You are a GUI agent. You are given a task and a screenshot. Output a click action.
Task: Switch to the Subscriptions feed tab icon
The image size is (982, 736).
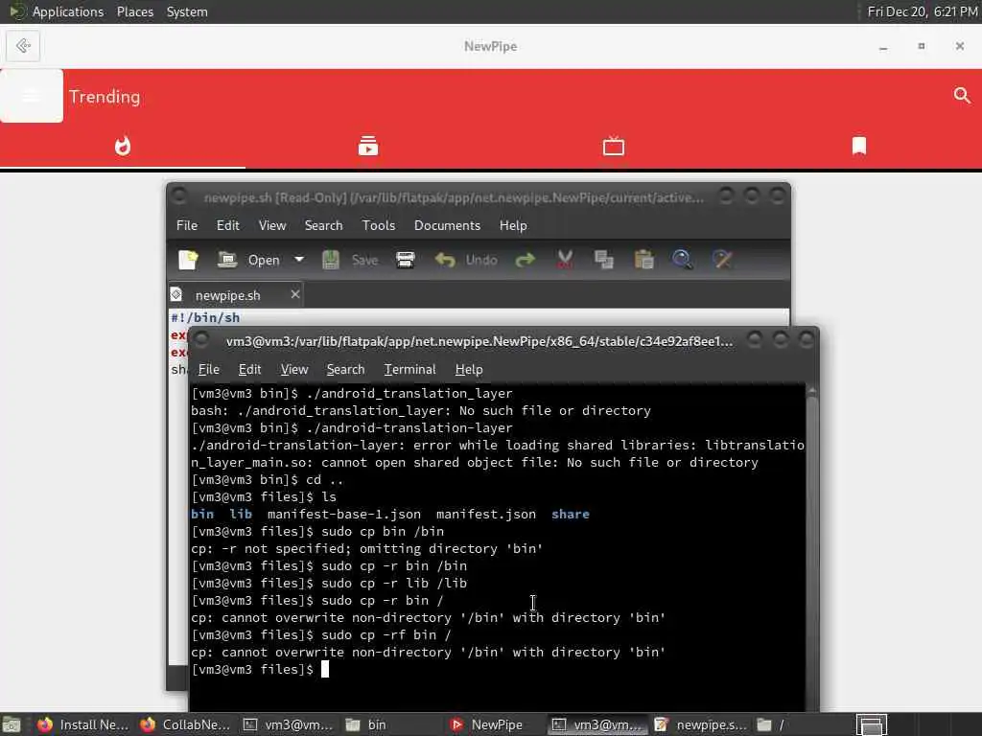pos(368,146)
